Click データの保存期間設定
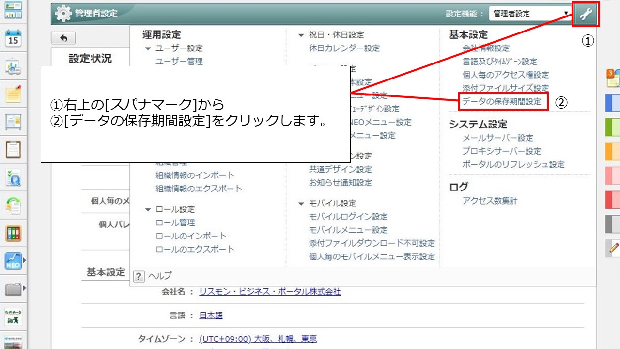 coord(502,101)
